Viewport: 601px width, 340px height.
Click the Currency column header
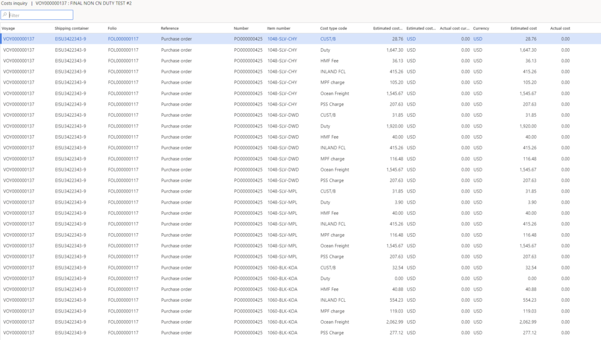coord(481,28)
